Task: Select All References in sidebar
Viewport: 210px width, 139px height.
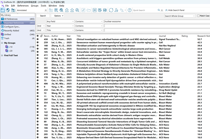Action: coord(18,19)
